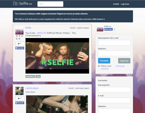Click thumbs-up count on rambivalgus post
This screenshot has width=145, height=113.
[x=20, y=98]
